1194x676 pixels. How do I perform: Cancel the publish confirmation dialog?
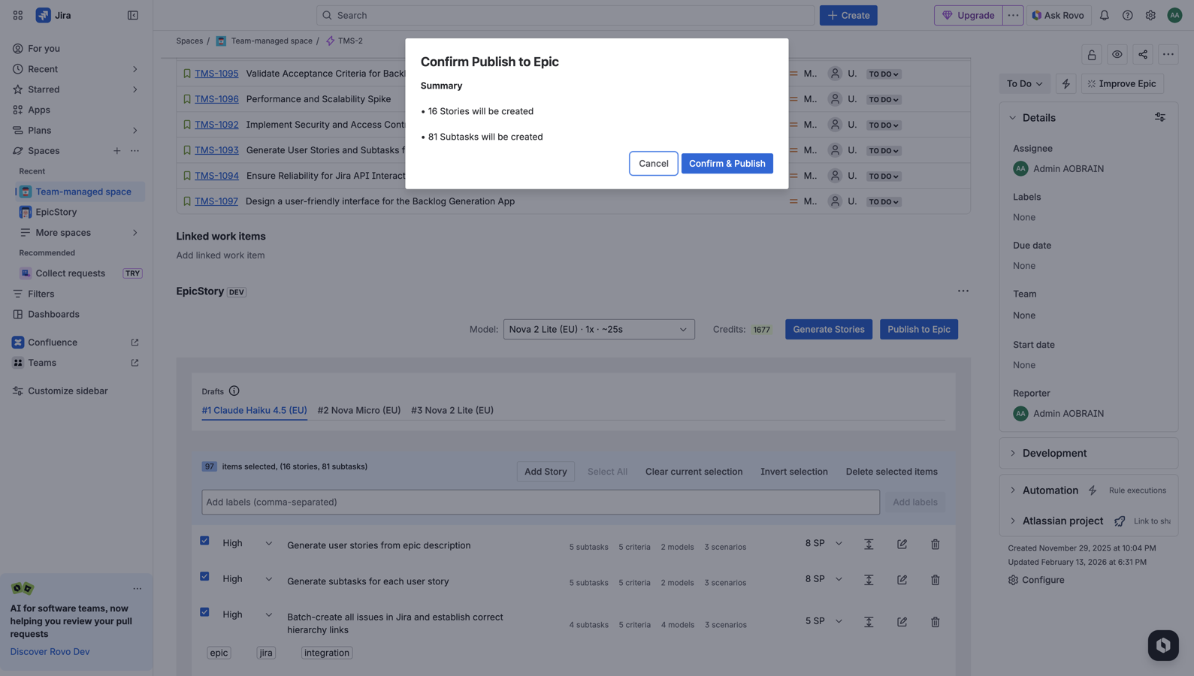pos(653,163)
